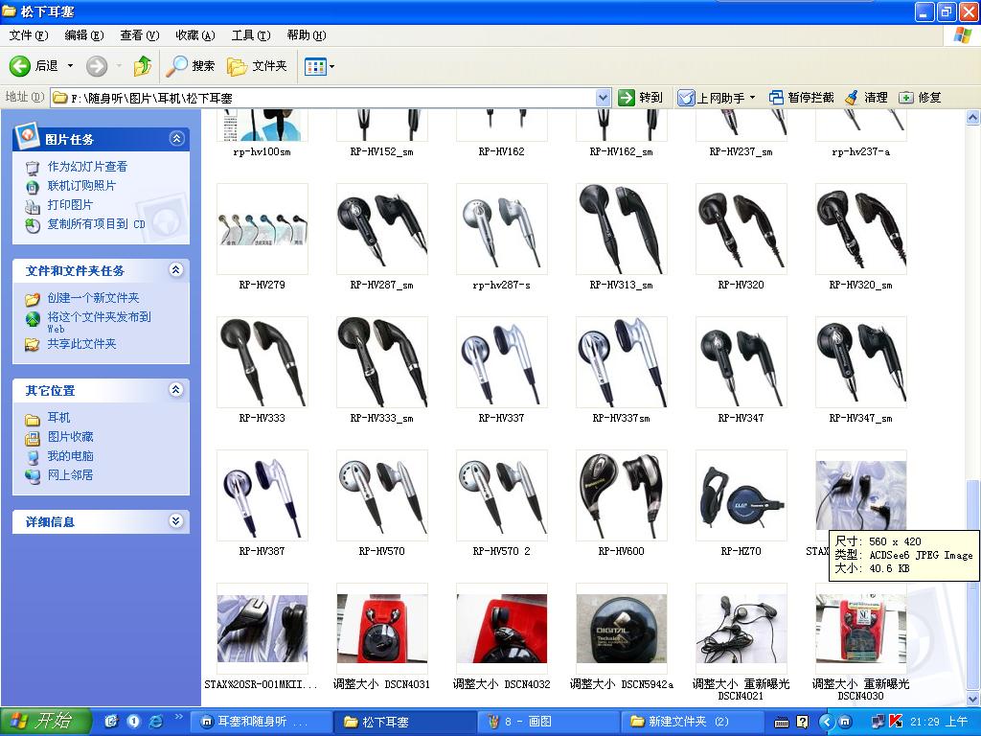Open the Search (搜索) tool

(x=191, y=66)
